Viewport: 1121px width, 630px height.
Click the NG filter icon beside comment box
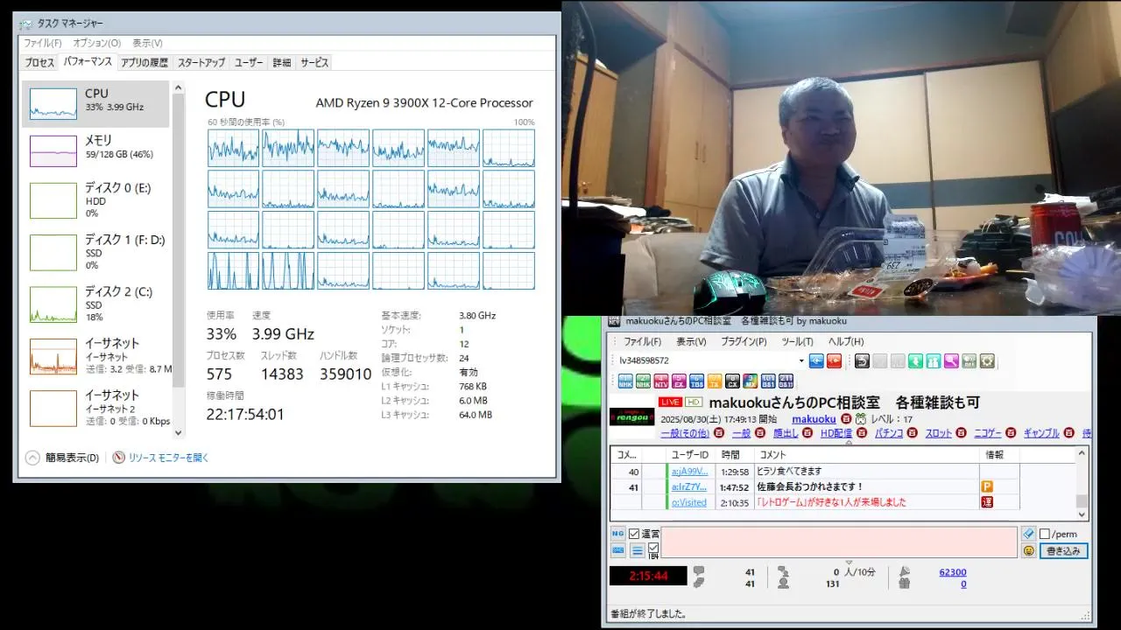pyautogui.click(x=618, y=534)
